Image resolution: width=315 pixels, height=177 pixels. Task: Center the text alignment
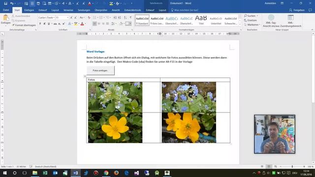(99, 24)
